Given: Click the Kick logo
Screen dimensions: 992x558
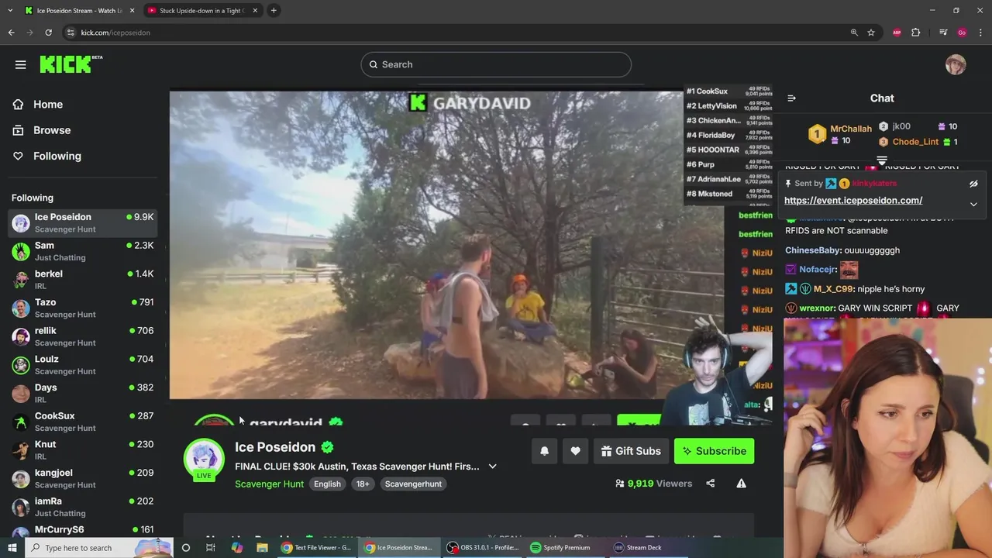Looking at the screenshot, I should (x=70, y=64).
